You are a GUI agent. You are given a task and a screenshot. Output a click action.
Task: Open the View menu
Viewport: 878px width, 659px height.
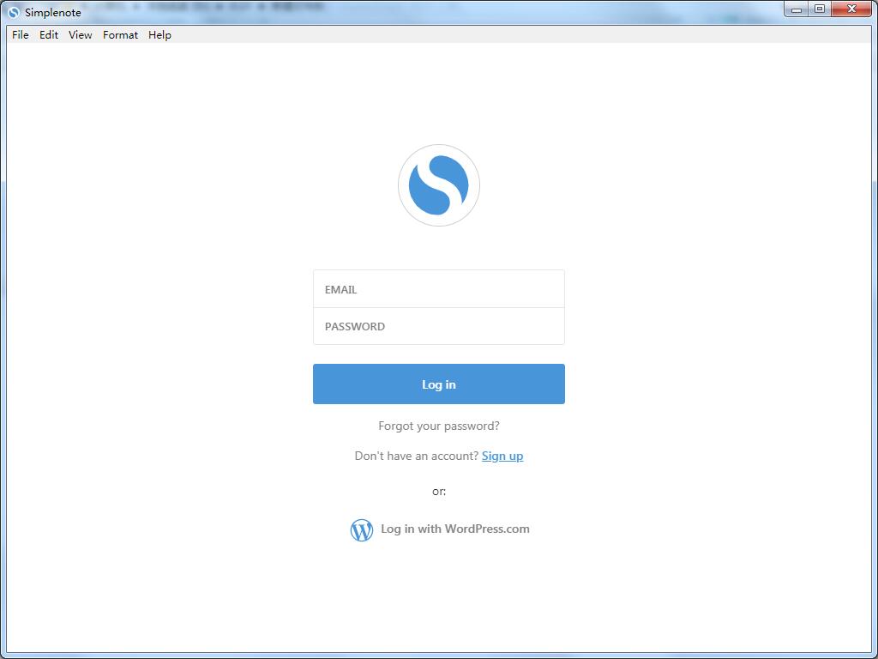80,35
